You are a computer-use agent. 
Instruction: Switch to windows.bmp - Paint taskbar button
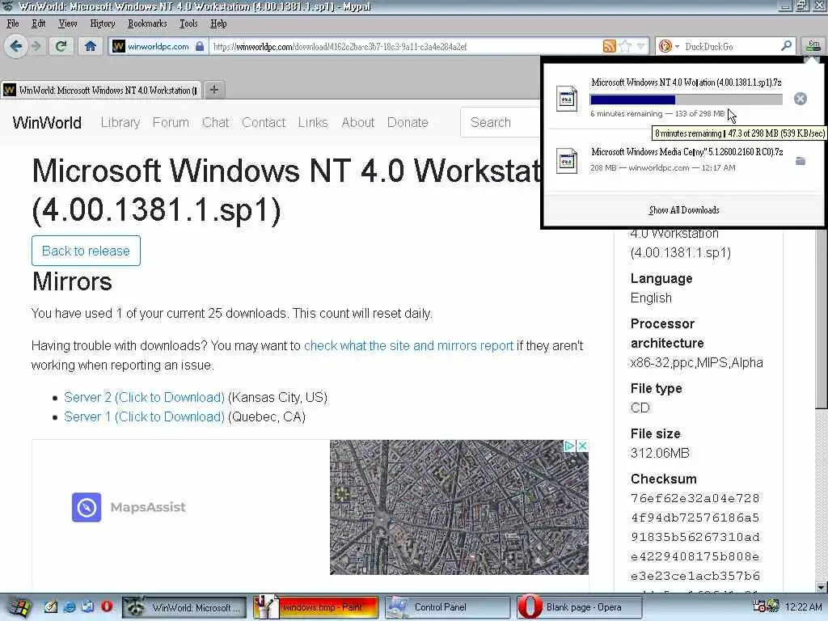pos(316,607)
